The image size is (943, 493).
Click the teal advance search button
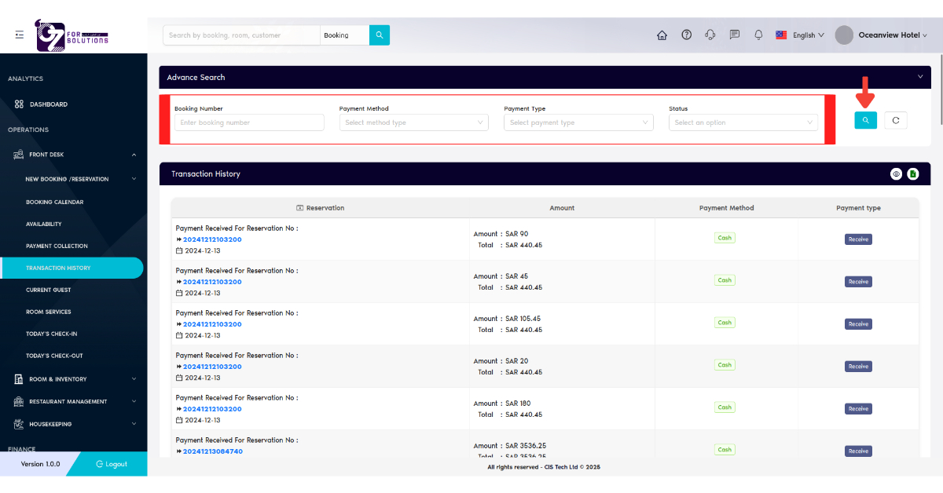click(865, 120)
